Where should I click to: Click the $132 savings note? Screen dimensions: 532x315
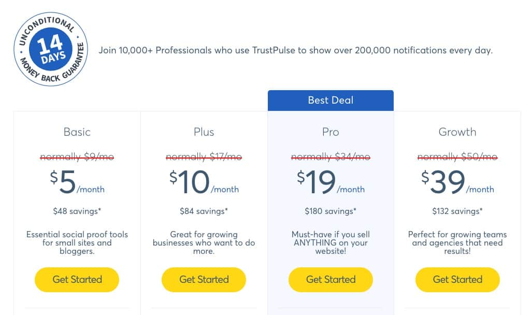click(457, 211)
